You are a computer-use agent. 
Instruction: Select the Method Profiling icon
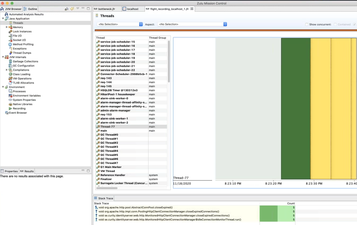[x=10, y=44]
